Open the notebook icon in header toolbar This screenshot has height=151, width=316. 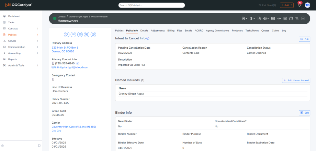coord(291,18)
